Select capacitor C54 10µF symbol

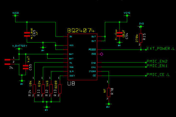(x=120, y=34)
